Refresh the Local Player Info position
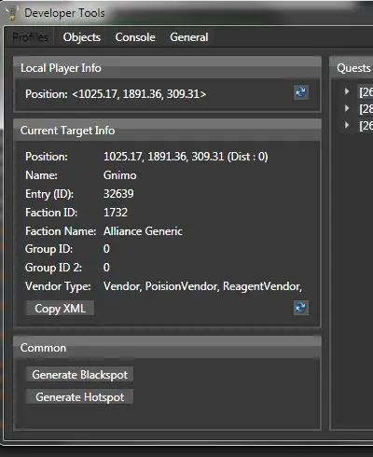The image size is (373, 457). [301, 92]
